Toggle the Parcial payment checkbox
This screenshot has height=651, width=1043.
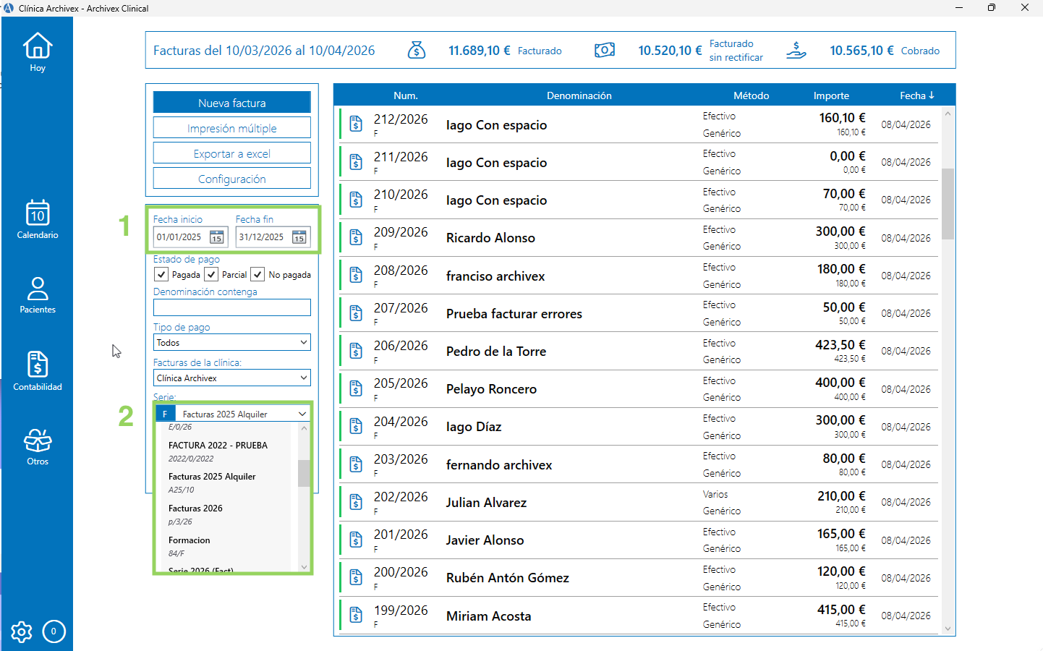pos(211,275)
